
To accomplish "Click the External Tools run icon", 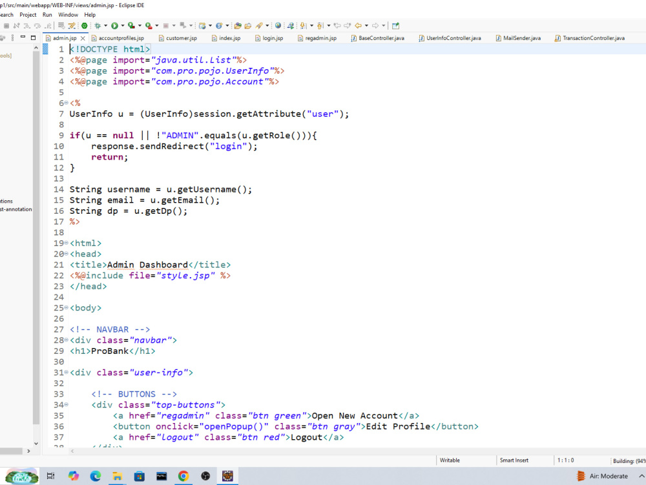I will click(x=149, y=26).
